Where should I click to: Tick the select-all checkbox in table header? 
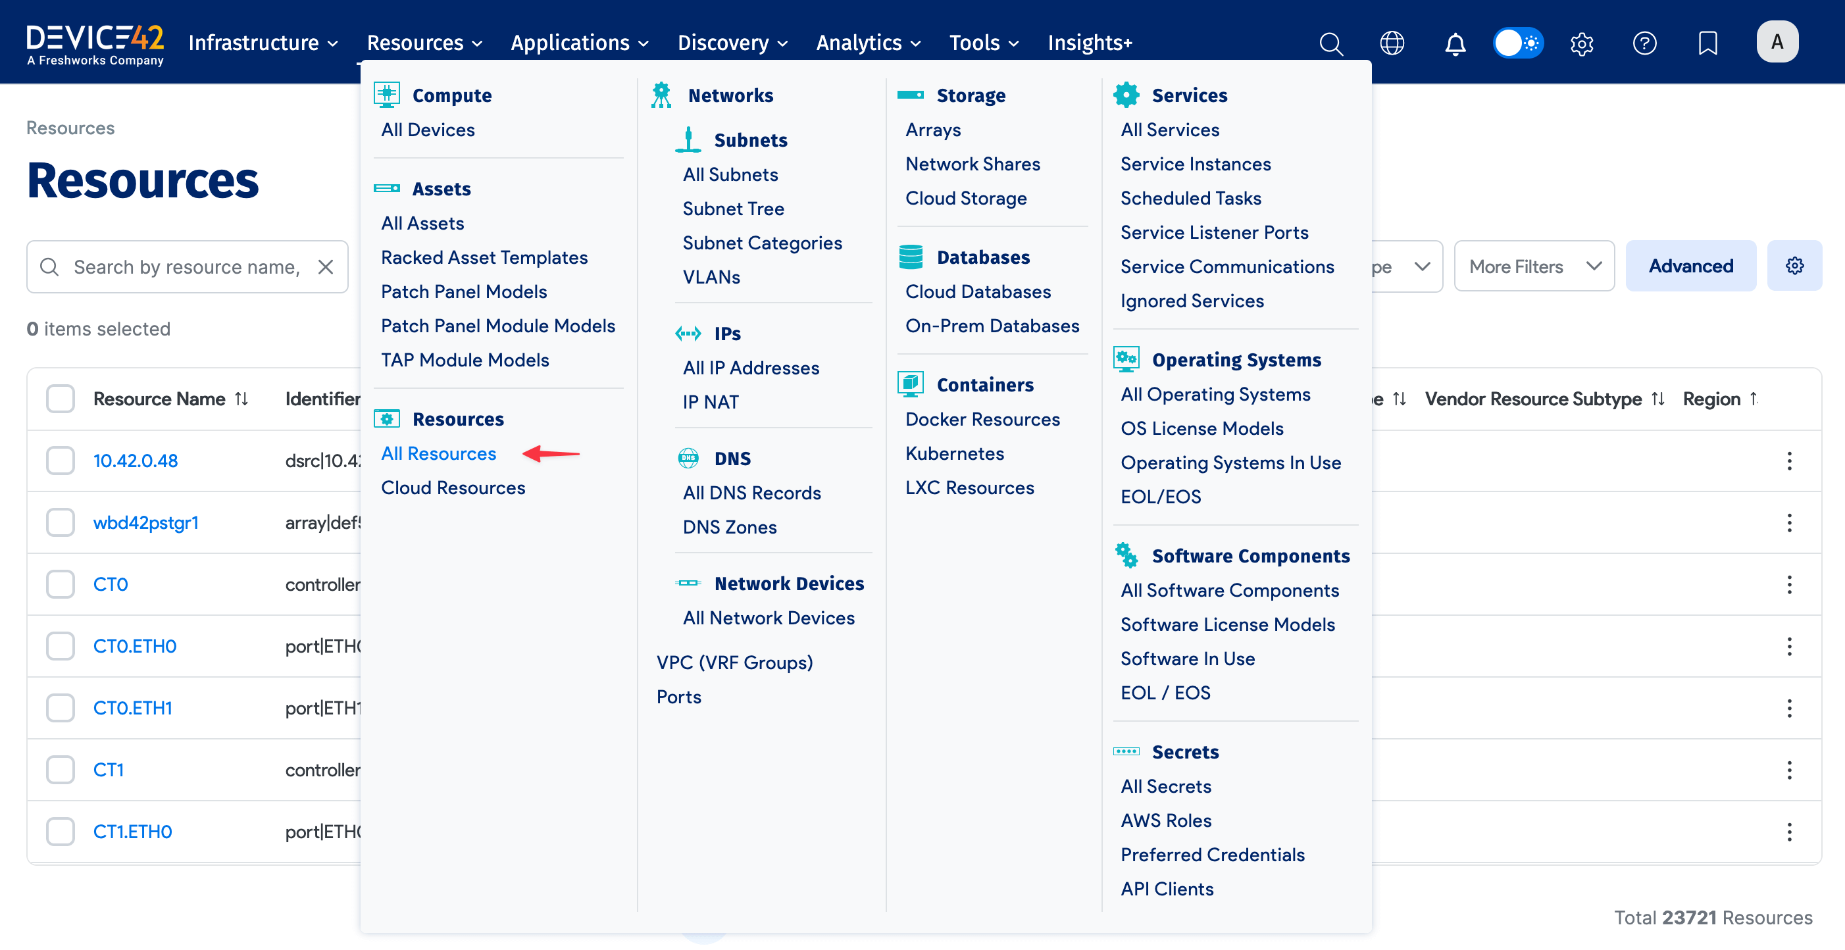[60, 399]
